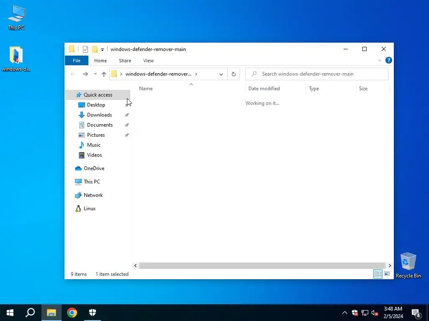Select windows-d... zip folder on desktop
This screenshot has width=429, height=321.
click(x=16, y=59)
